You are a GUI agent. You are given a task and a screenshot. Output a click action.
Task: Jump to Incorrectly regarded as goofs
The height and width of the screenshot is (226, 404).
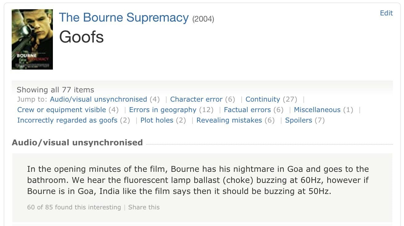pos(67,120)
